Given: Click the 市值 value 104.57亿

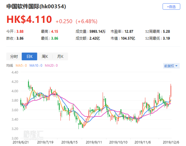Looking at the screenshot, I should [128, 38].
